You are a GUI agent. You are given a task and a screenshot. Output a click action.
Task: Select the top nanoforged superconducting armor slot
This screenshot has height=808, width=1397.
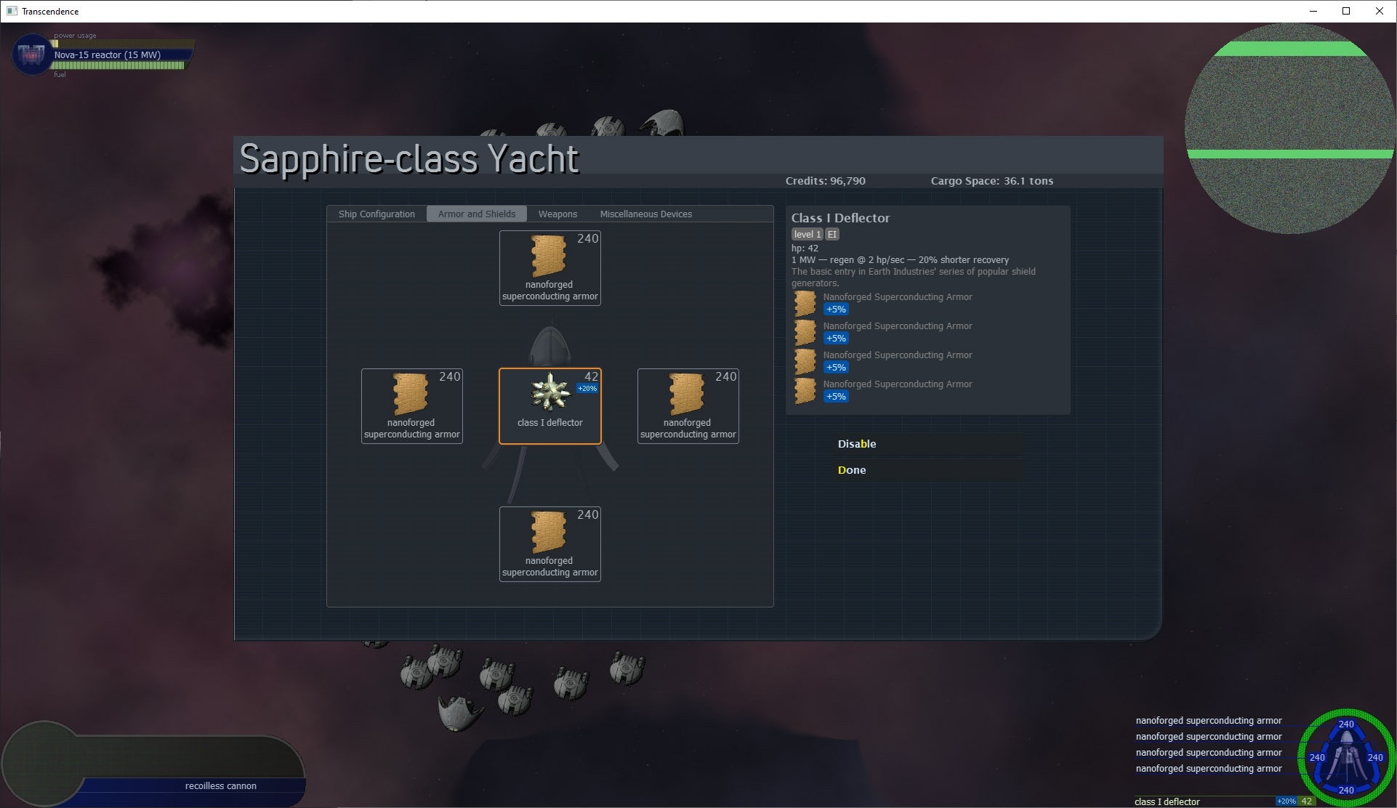click(550, 268)
